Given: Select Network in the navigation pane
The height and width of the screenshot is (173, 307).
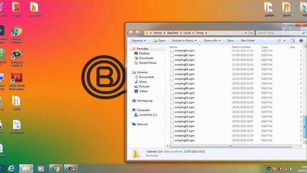Looking at the screenshot, I should 142,124.
